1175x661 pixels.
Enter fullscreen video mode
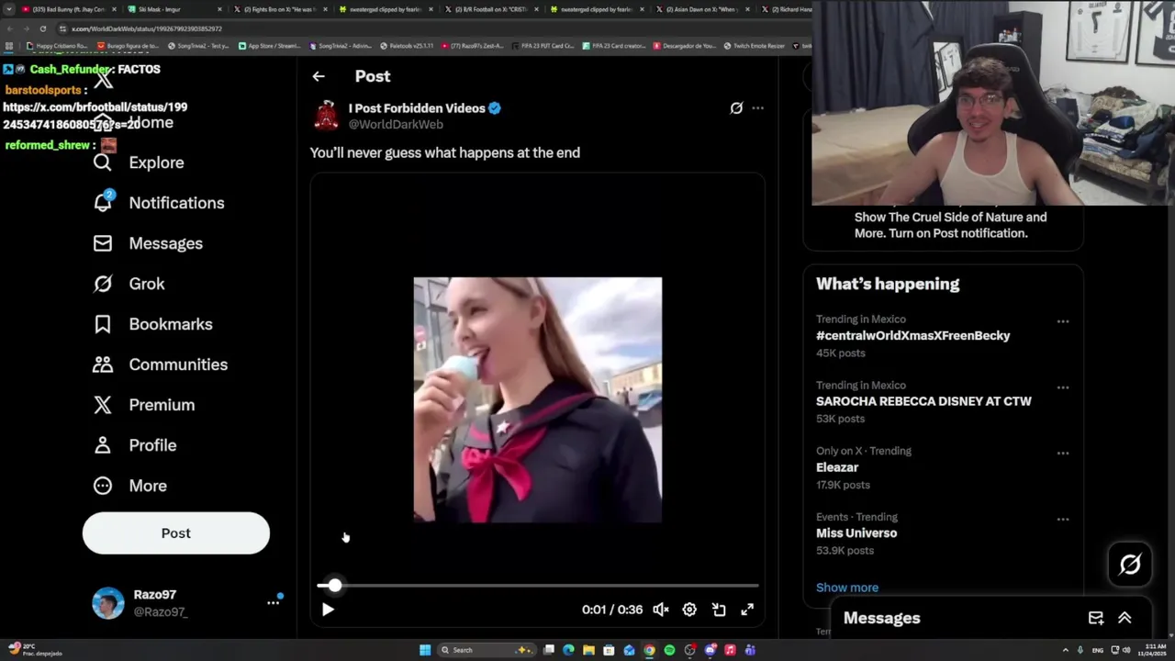tap(747, 610)
